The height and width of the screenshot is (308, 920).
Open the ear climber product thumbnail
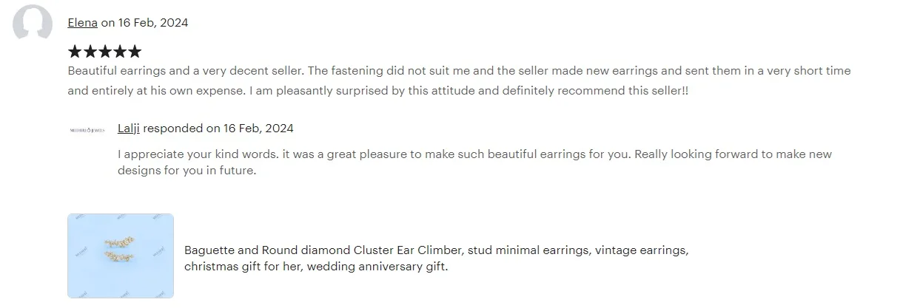click(121, 256)
